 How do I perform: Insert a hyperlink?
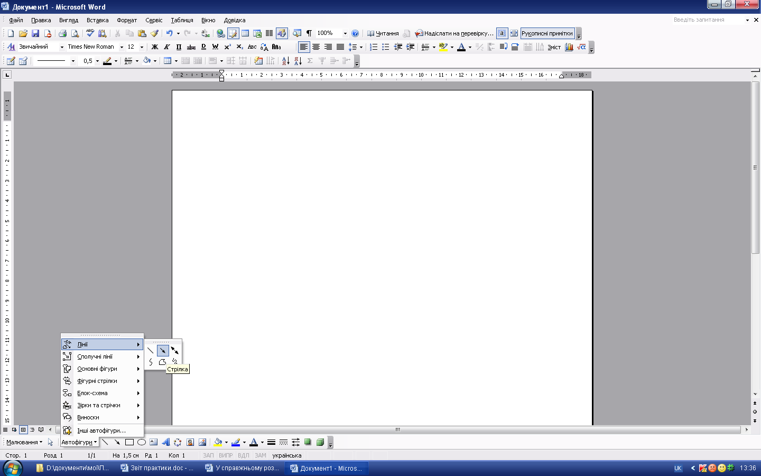click(x=221, y=33)
